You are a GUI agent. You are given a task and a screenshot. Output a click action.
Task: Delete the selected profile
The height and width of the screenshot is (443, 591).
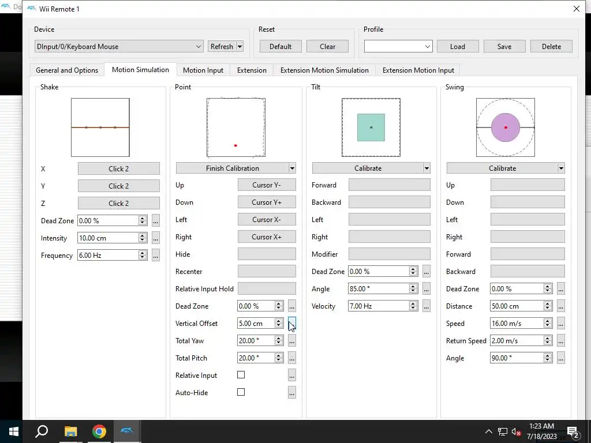pos(551,47)
